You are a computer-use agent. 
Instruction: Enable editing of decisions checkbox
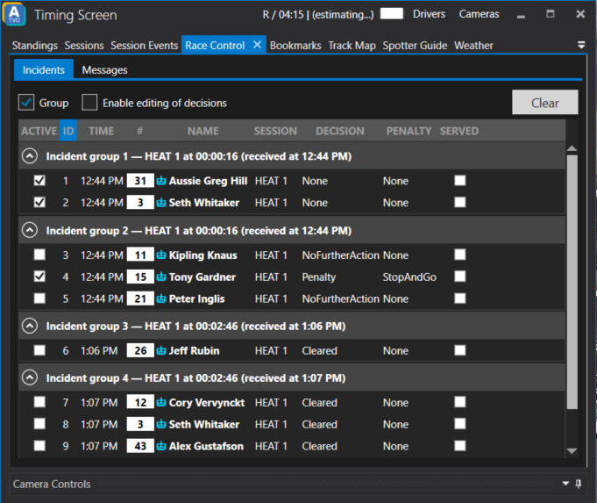pos(89,103)
